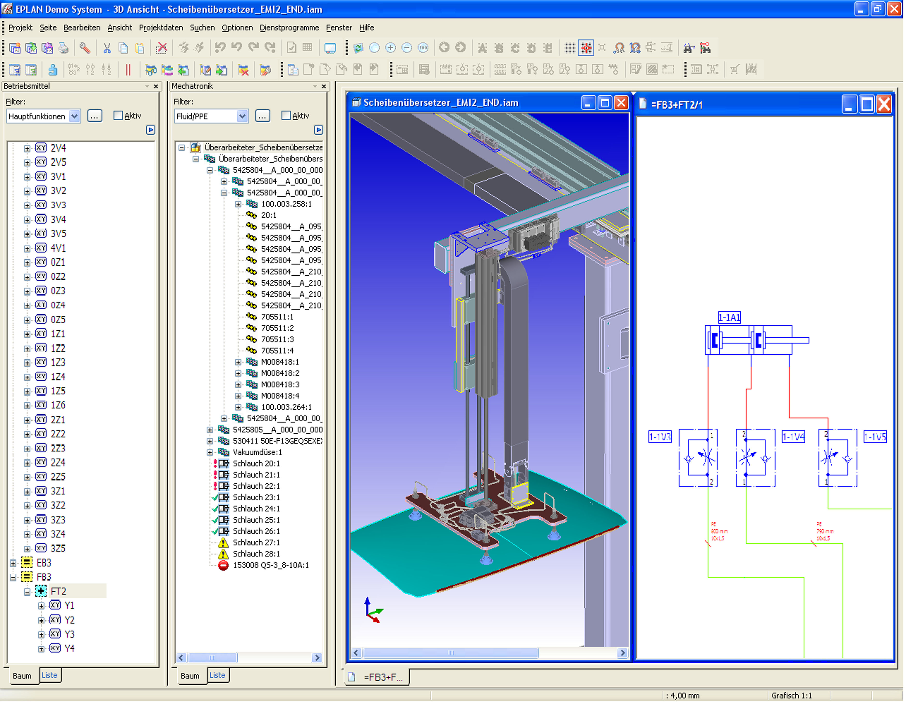906x704 pixels.
Task: Click the ... button next to Hauptfunktionen filter
Action: click(x=94, y=116)
